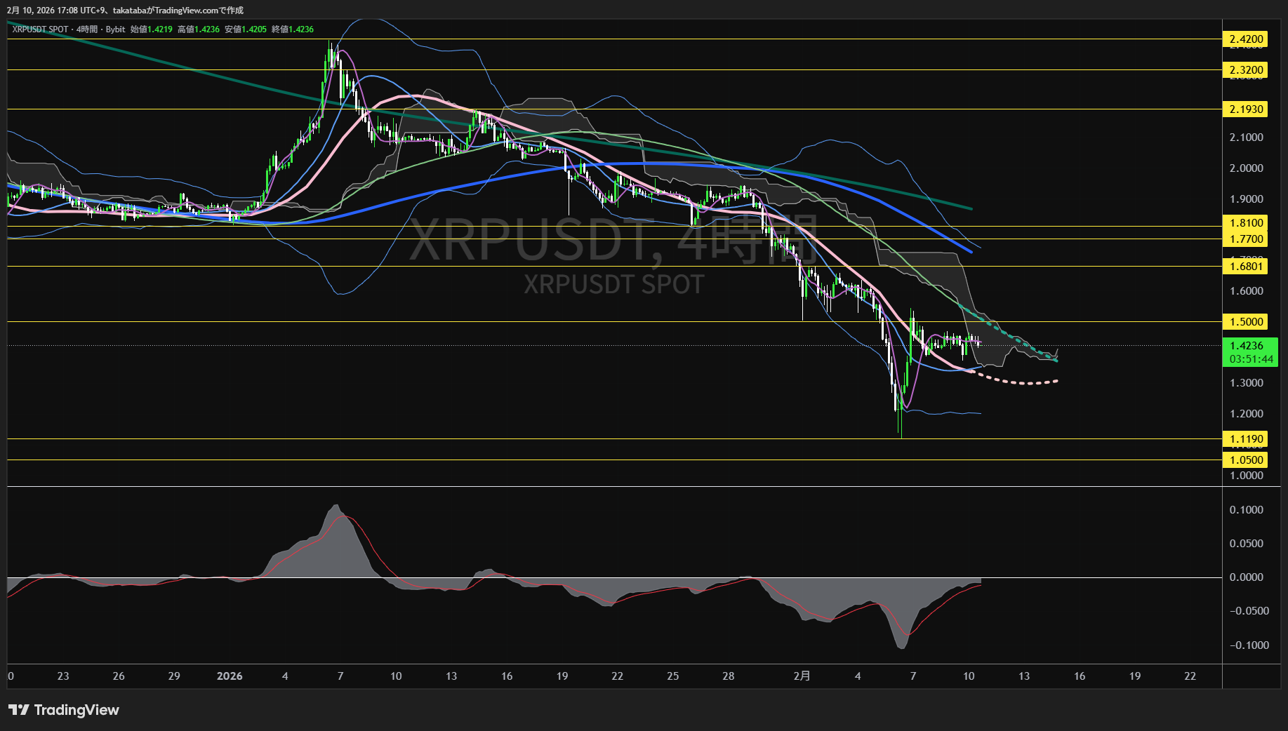Screen dimensions: 1288x731
Task: Click the 2.0000 price axis label
Action: click(1246, 168)
